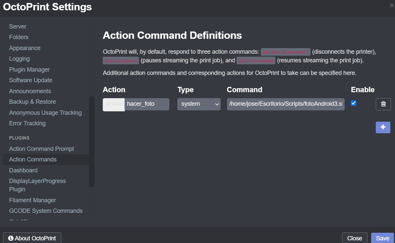The height and width of the screenshot is (243, 395).
Task: Select Plugin Manager in the sidebar
Action: pyautogui.click(x=29, y=70)
